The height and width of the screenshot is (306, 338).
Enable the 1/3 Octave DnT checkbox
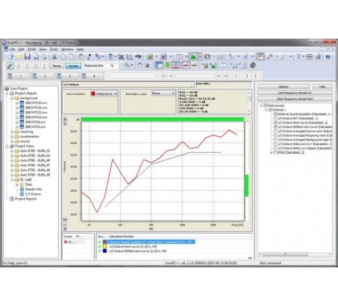(x=275, y=118)
